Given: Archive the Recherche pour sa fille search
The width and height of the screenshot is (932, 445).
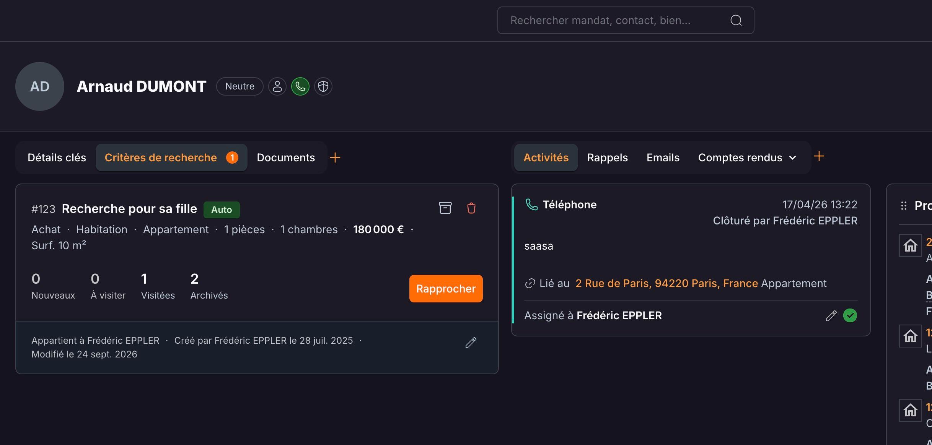Looking at the screenshot, I should pyautogui.click(x=445, y=208).
